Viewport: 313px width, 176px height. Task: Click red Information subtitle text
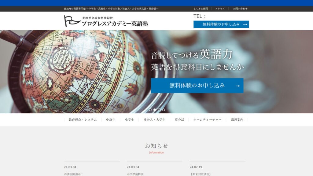pyautogui.click(x=156, y=152)
